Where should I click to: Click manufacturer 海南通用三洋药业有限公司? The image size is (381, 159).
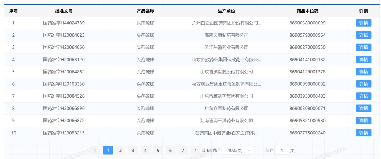point(226,121)
